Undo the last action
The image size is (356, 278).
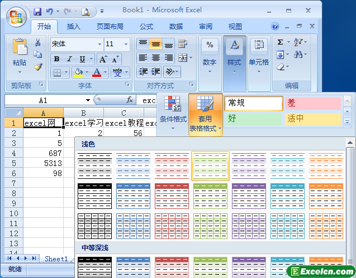pyautogui.click(x=50, y=11)
